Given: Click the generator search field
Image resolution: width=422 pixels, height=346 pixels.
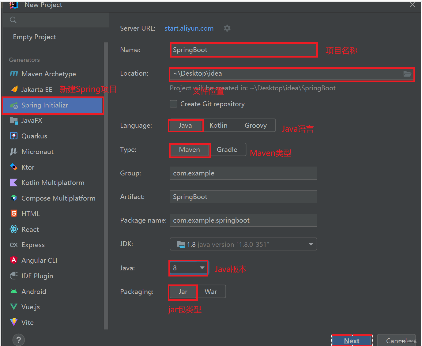Looking at the screenshot, I should [x=56, y=20].
